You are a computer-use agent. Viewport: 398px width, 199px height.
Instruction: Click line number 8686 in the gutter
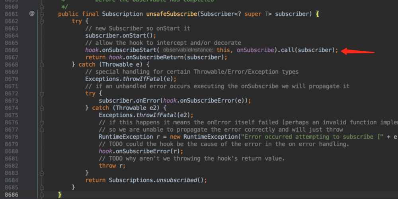click(x=12, y=195)
